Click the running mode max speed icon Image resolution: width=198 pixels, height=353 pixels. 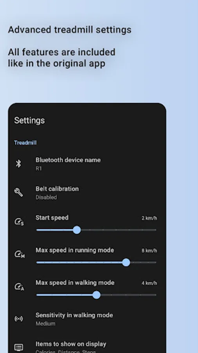pos(20,255)
